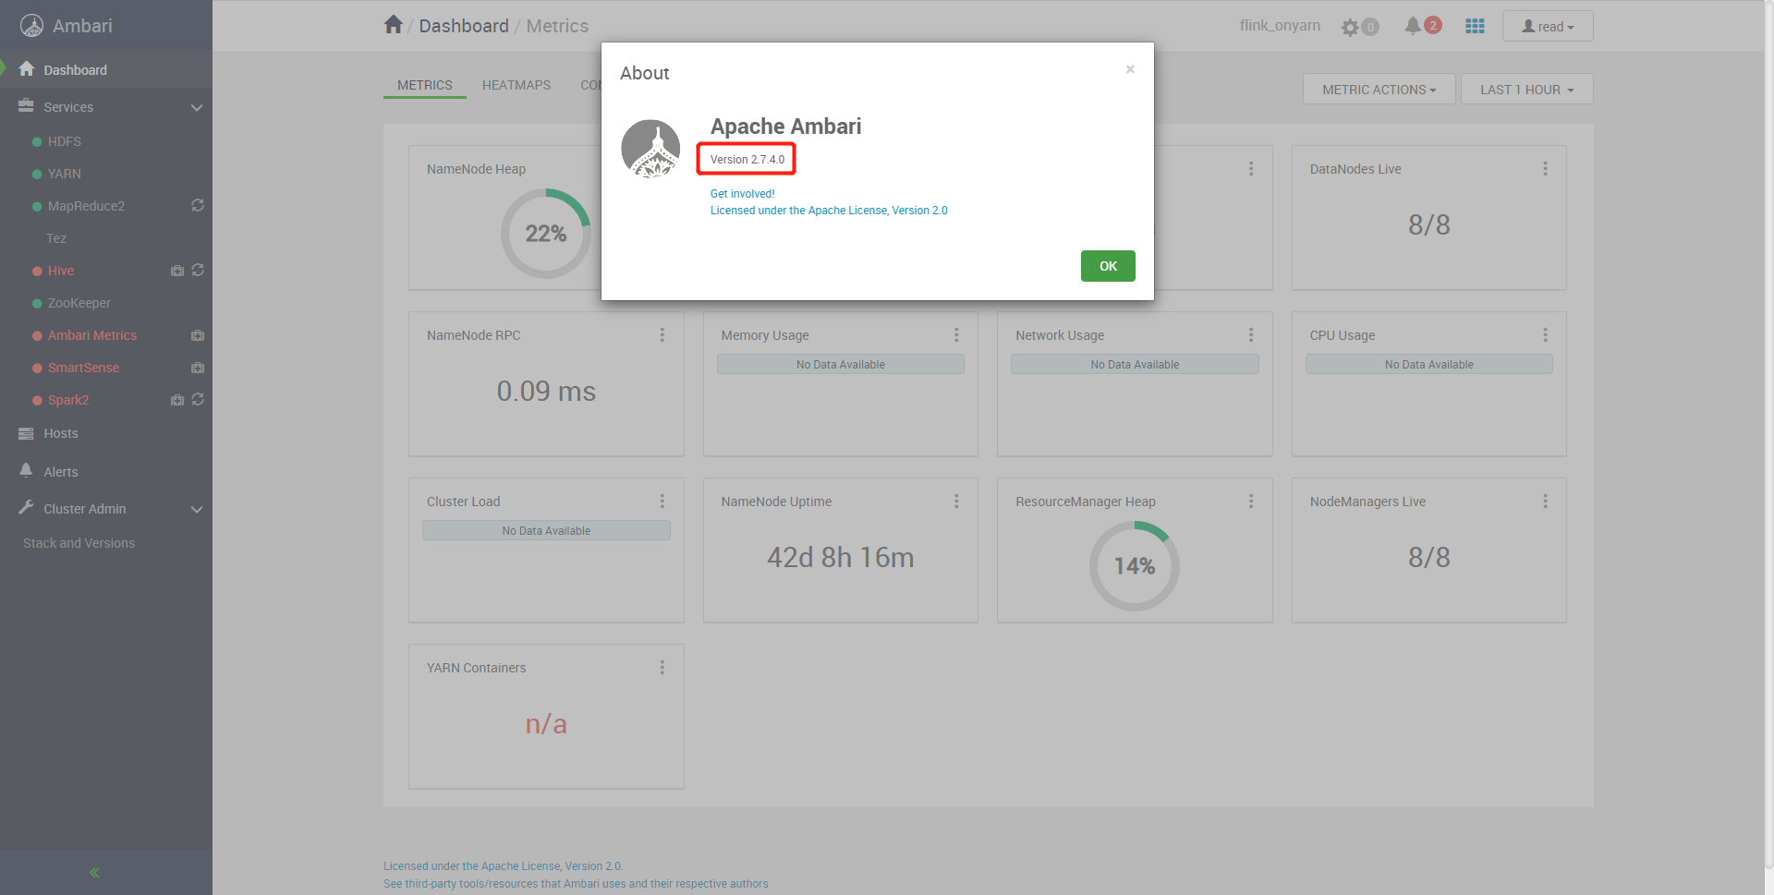Switch to the HEATMAPS tab
This screenshot has width=1774, height=895.
point(516,85)
